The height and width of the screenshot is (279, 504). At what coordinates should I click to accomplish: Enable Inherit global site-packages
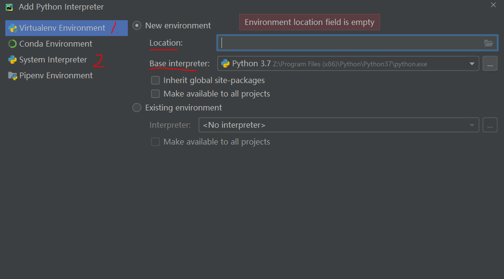tap(155, 80)
